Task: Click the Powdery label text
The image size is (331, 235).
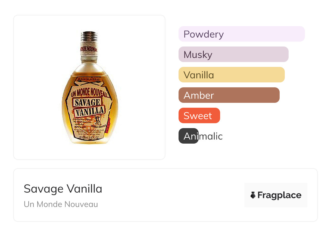Action: pyautogui.click(x=204, y=34)
